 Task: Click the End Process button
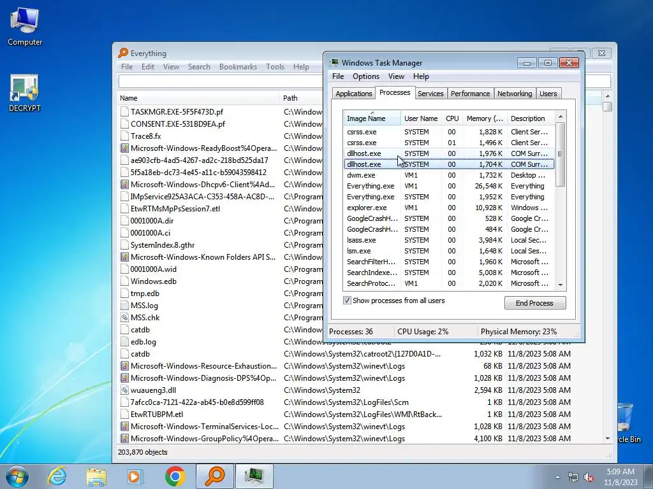535,302
